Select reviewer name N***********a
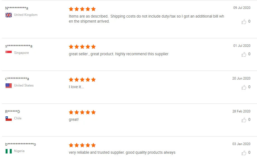The width and height of the screenshot is (257, 161). tap(17, 8)
